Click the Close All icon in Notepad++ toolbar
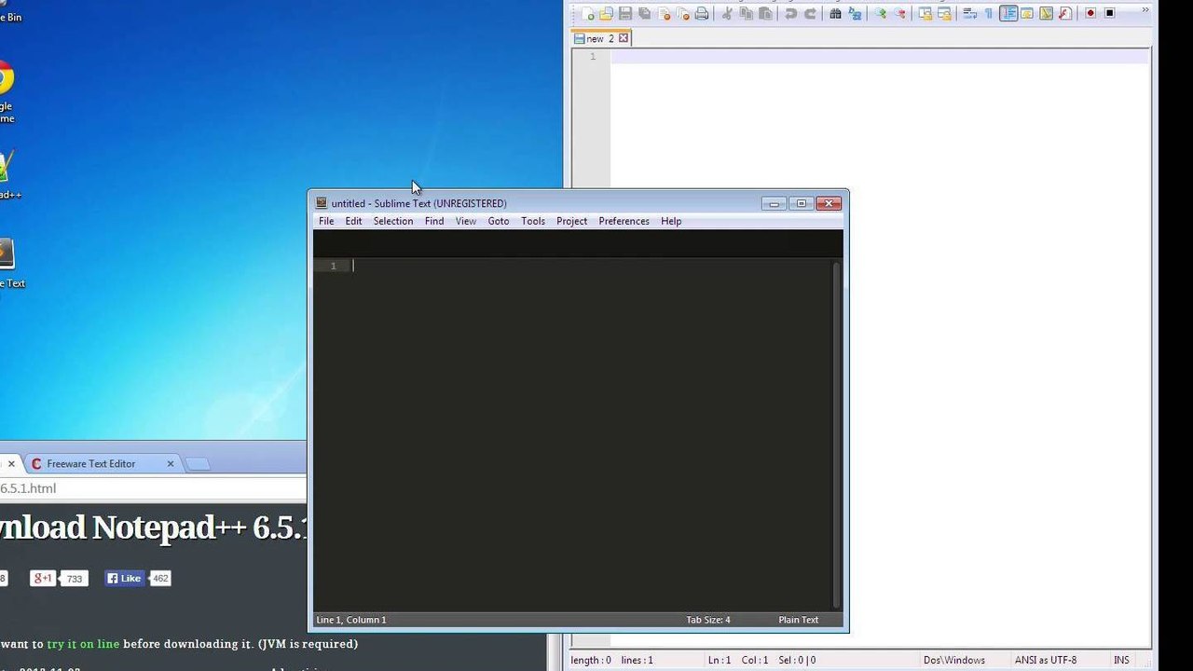This screenshot has width=1193, height=671. (683, 13)
